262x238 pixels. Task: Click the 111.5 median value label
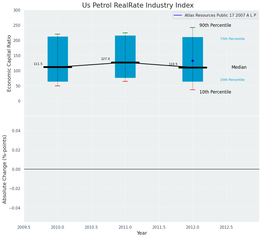(x=38, y=64)
